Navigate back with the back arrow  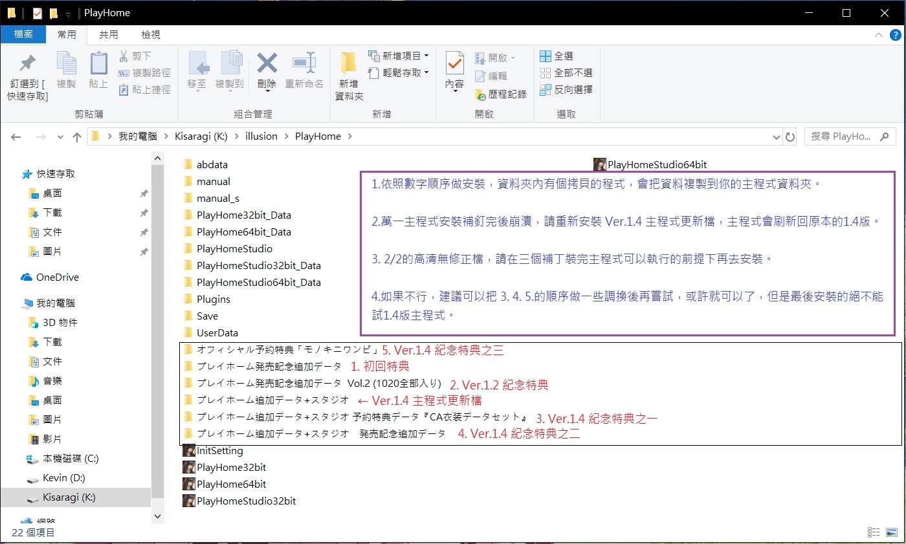tap(16, 136)
